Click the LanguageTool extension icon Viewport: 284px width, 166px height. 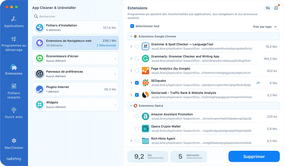click(x=145, y=46)
